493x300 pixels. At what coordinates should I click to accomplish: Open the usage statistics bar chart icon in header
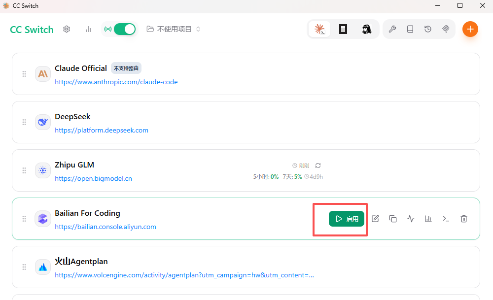coord(88,29)
